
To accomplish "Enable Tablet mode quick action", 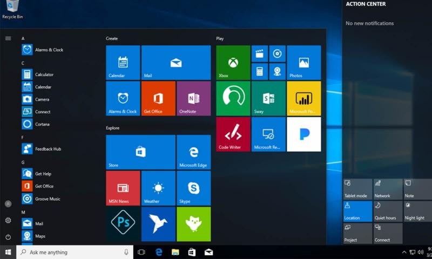I will pyautogui.click(x=357, y=189).
